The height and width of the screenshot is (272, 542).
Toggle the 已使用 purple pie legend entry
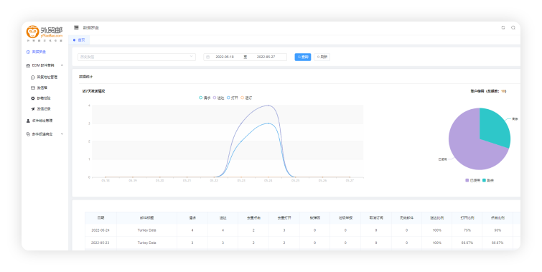[x=473, y=180]
